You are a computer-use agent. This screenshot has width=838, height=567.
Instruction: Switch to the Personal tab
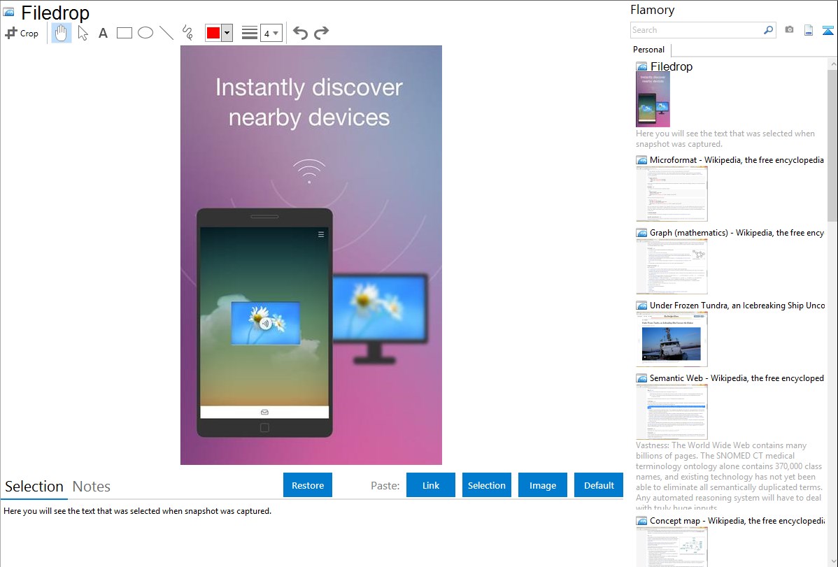pos(649,50)
